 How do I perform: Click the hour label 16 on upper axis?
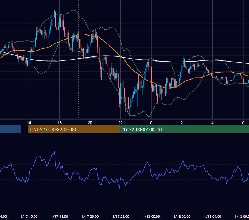29,123
